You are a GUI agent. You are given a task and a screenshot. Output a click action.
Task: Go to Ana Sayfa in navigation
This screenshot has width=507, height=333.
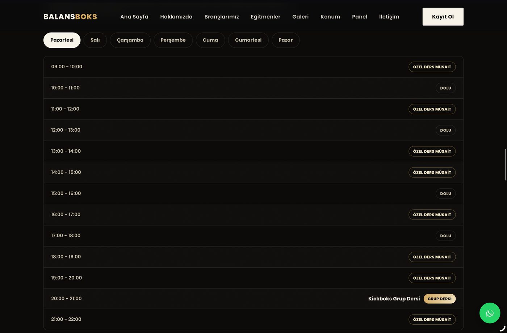pyautogui.click(x=134, y=17)
